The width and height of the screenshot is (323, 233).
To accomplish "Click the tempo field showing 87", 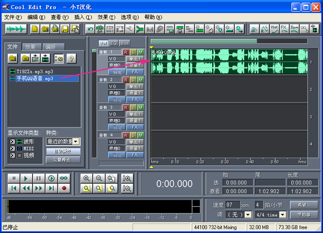I will click(233, 205).
